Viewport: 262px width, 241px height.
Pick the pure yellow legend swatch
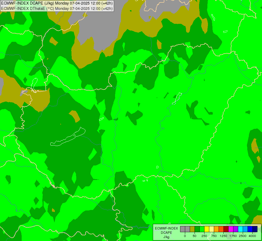click(x=207, y=229)
